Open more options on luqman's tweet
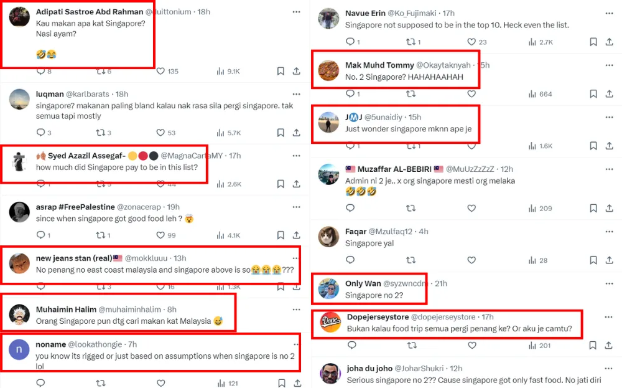This screenshot has height=388, width=622. click(x=297, y=93)
